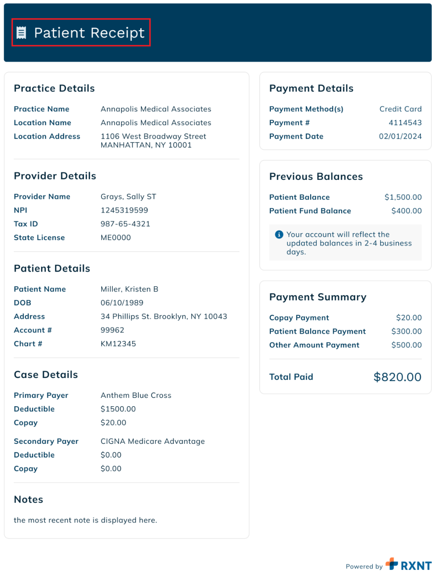Click the receipt icon beside Patient Receipt
435x576 pixels.
tap(21, 33)
